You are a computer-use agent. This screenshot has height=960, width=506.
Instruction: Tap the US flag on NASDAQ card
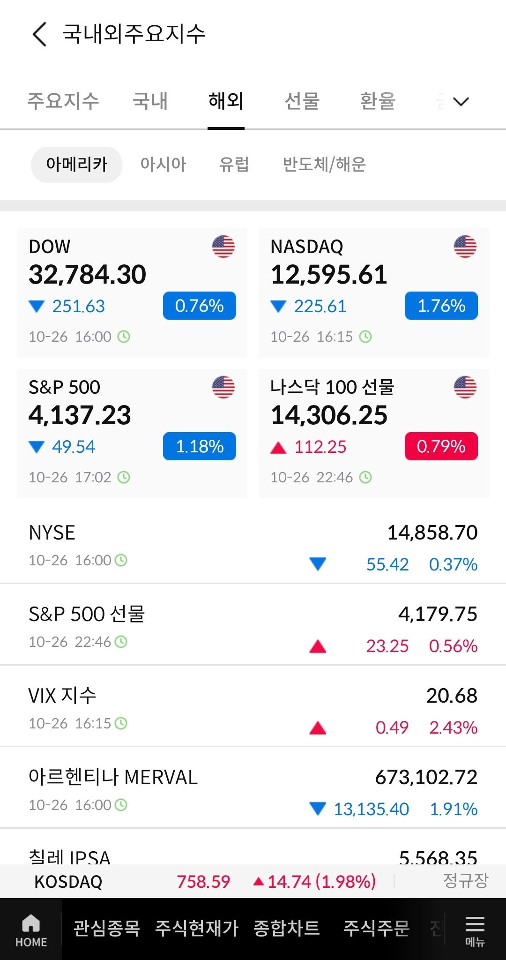coord(465,247)
